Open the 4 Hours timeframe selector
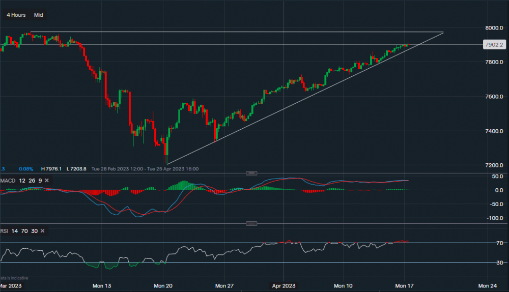 click(x=16, y=15)
